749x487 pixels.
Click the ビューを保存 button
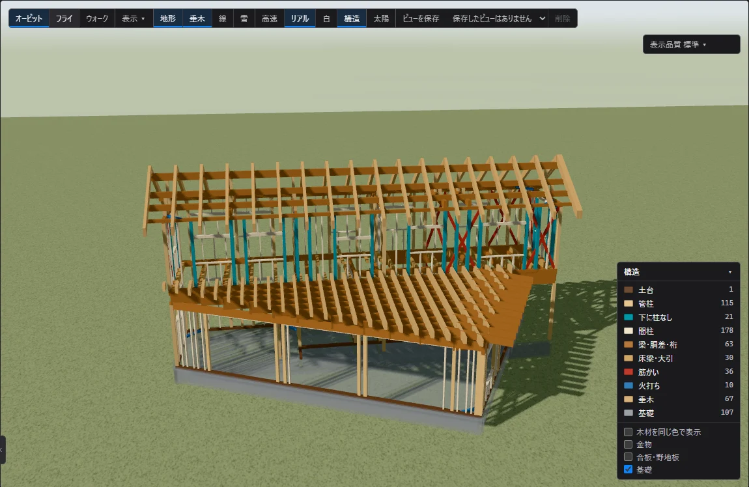coord(421,19)
